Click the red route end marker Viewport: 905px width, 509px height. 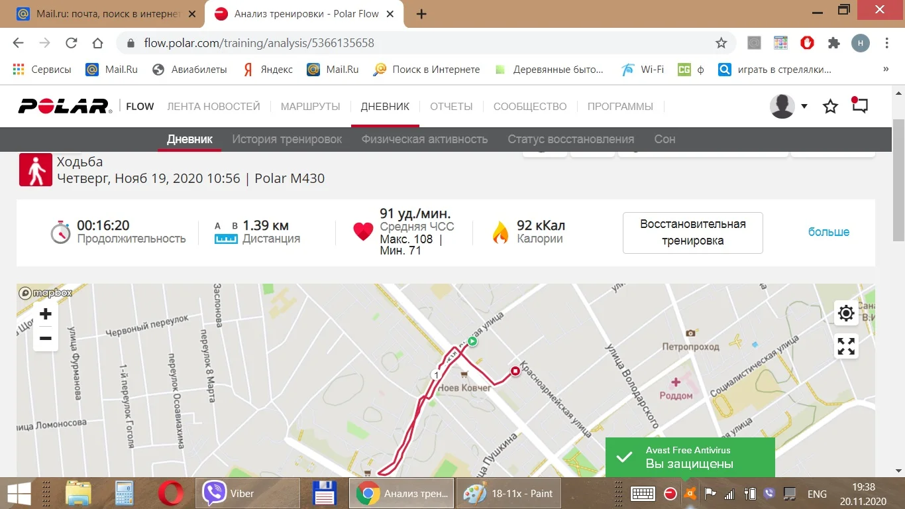click(x=515, y=371)
